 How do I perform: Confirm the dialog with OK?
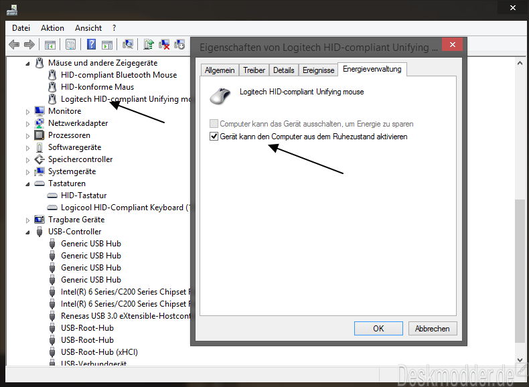[378, 328]
